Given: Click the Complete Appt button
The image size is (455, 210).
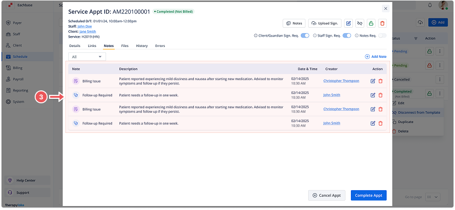Looking at the screenshot, I should pyautogui.click(x=369, y=195).
